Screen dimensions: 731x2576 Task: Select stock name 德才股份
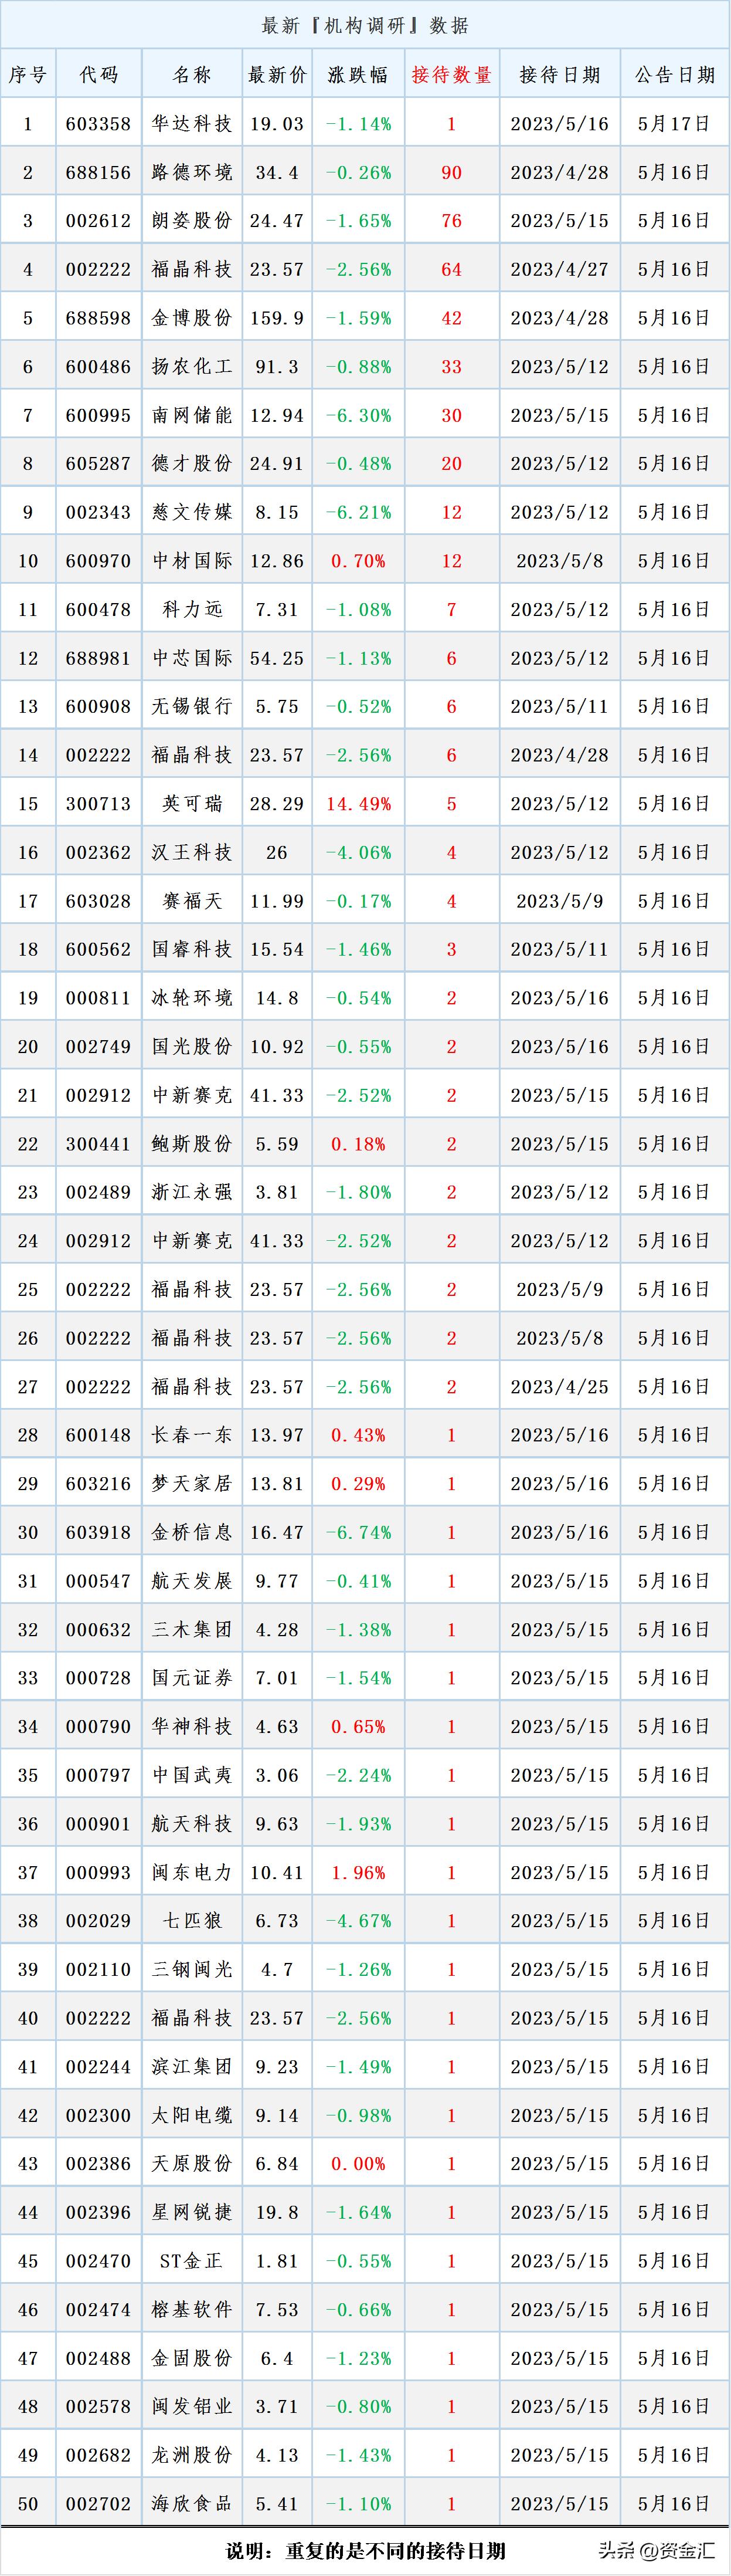192,463
